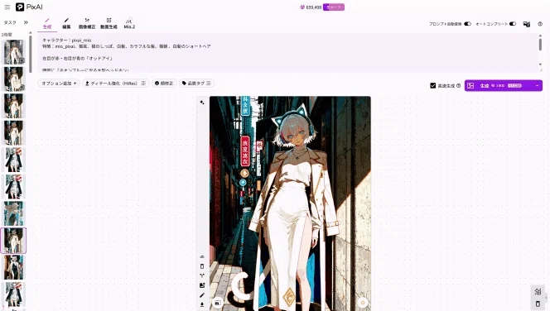This screenshot has height=311, width=550.
Task: Click the prompt box scrollbar down arrow
Action: [x=540, y=65]
